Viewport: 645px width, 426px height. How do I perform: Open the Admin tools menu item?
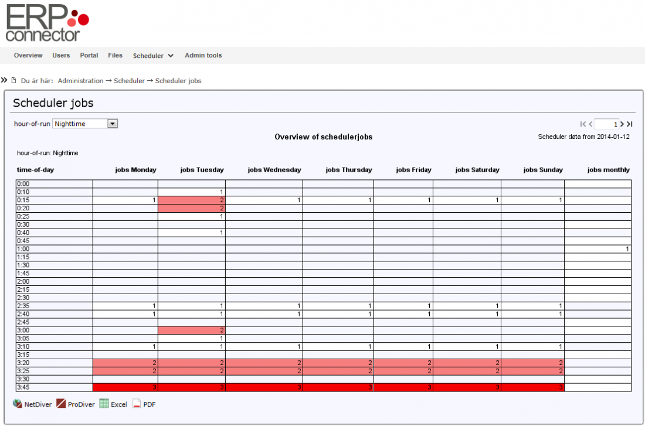[203, 56]
